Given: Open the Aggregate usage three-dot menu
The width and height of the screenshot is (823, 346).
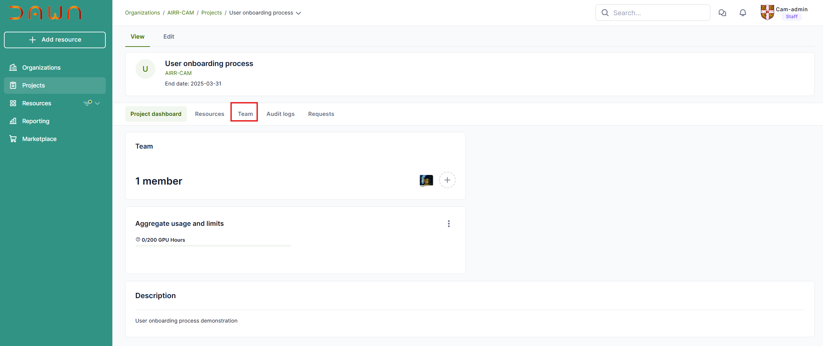Looking at the screenshot, I should tap(448, 224).
